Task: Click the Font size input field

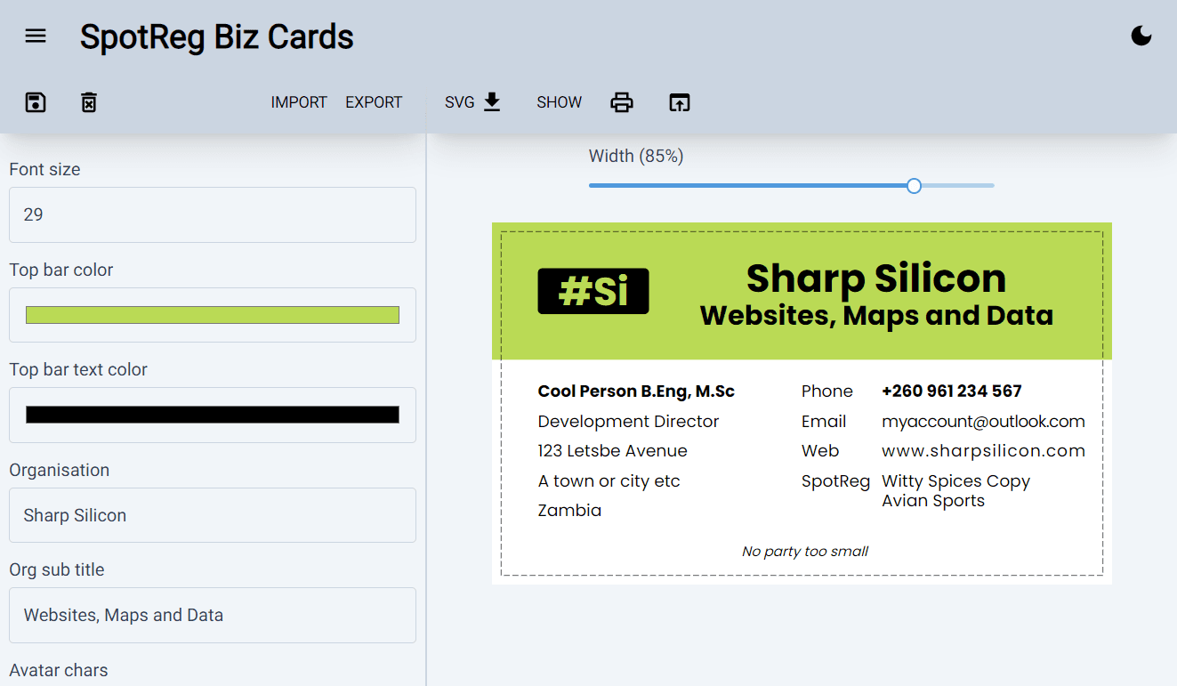Action: [x=213, y=214]
